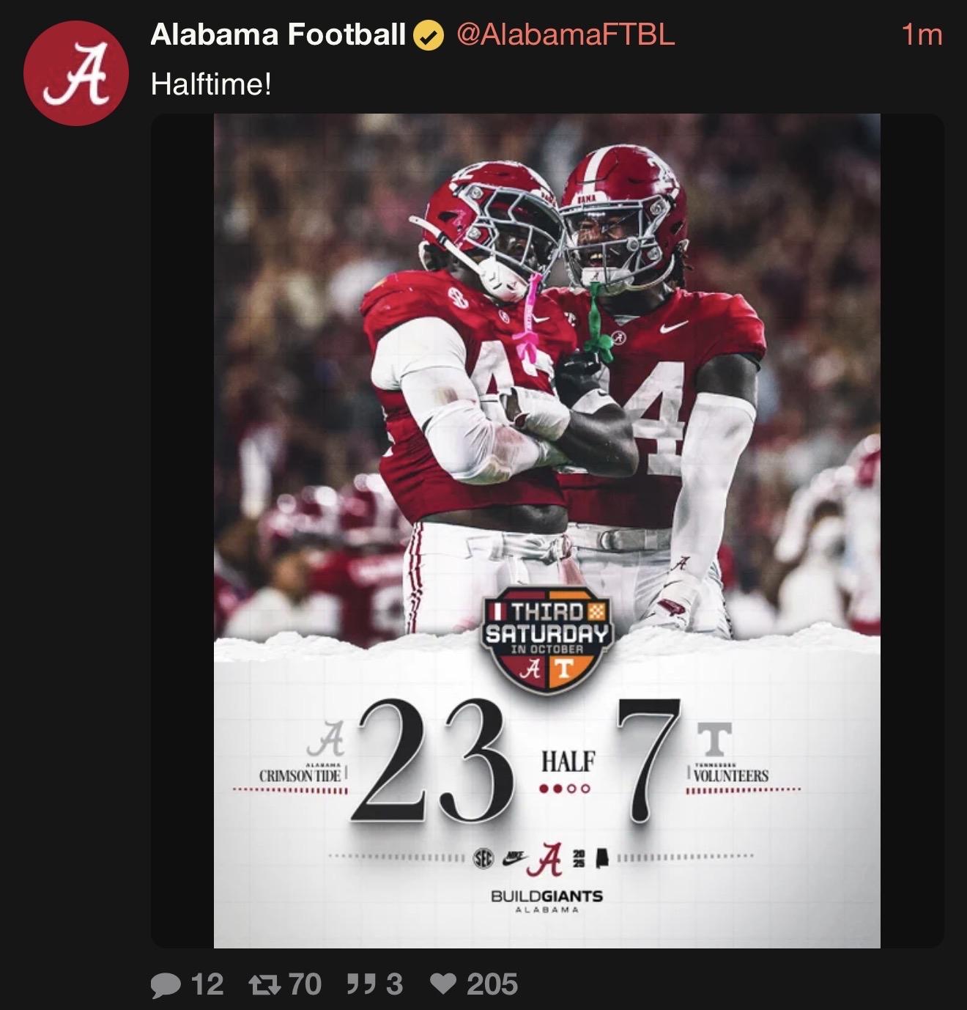Open the Alabama Football profile name
967x1010 pixels.
point(278,34)
